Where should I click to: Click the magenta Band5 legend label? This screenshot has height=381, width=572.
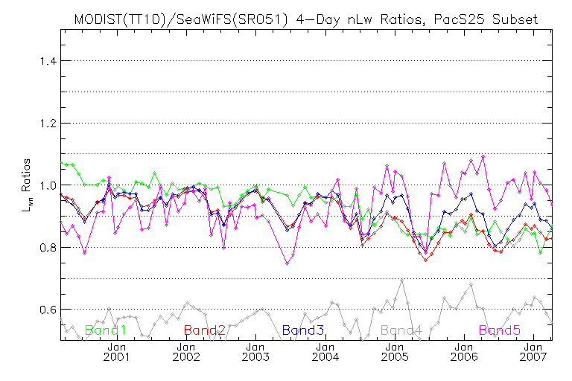[500, 330]
